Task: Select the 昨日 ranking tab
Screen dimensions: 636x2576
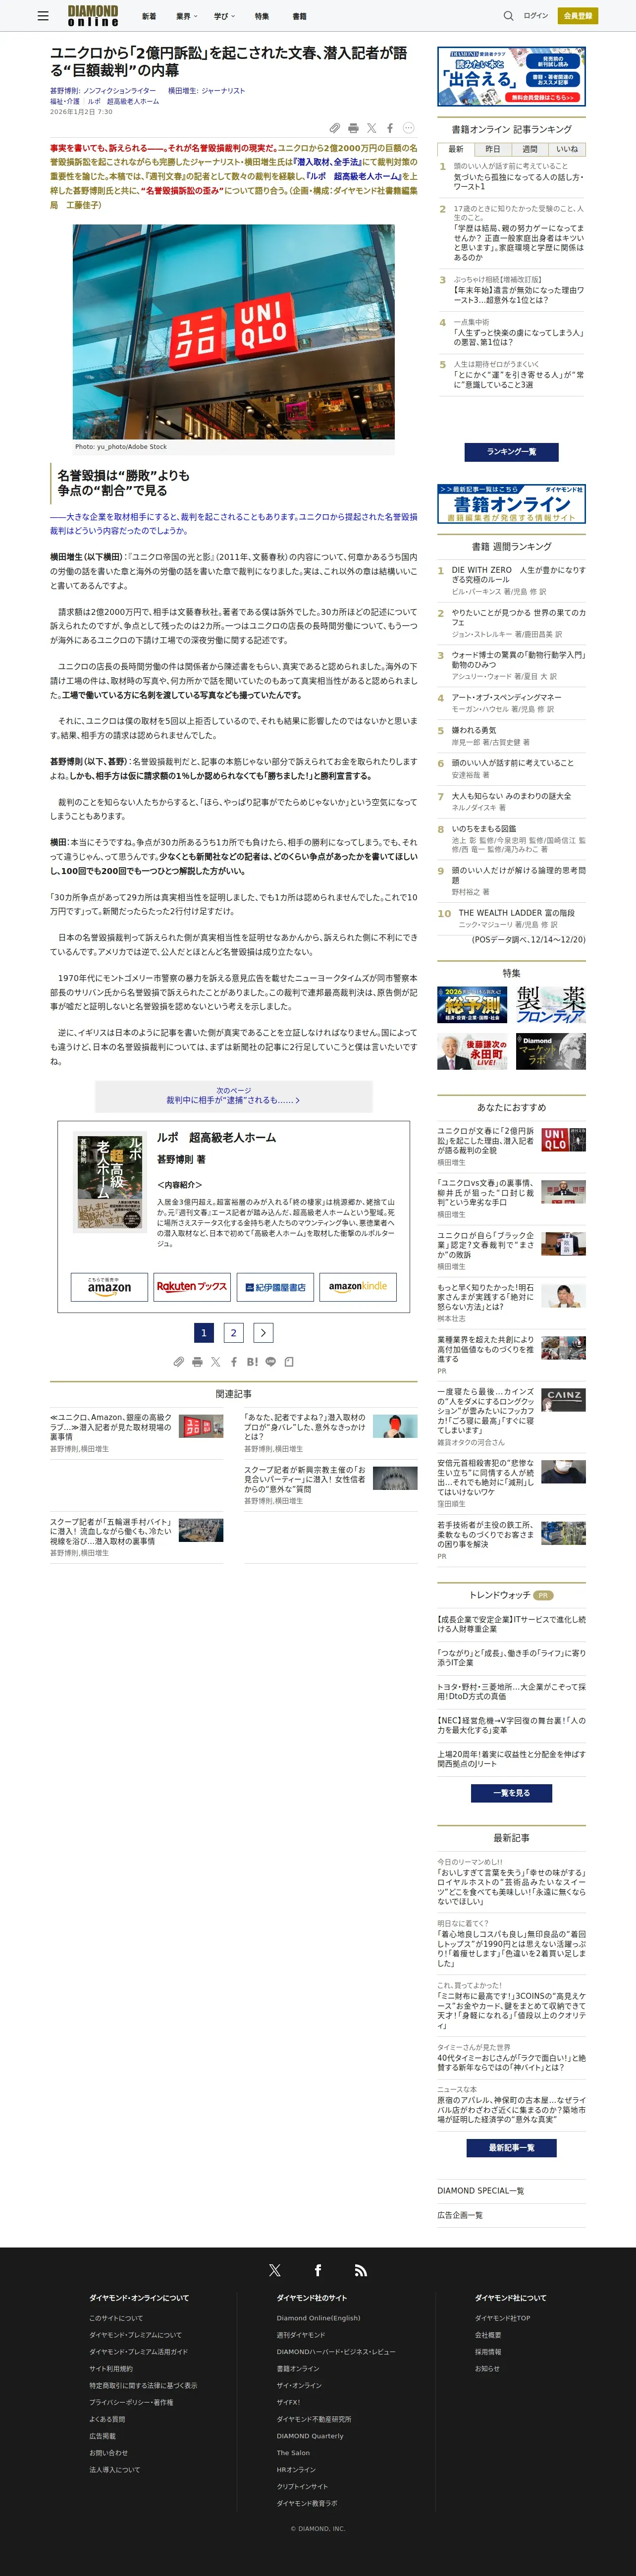Action: pos(493,149)
